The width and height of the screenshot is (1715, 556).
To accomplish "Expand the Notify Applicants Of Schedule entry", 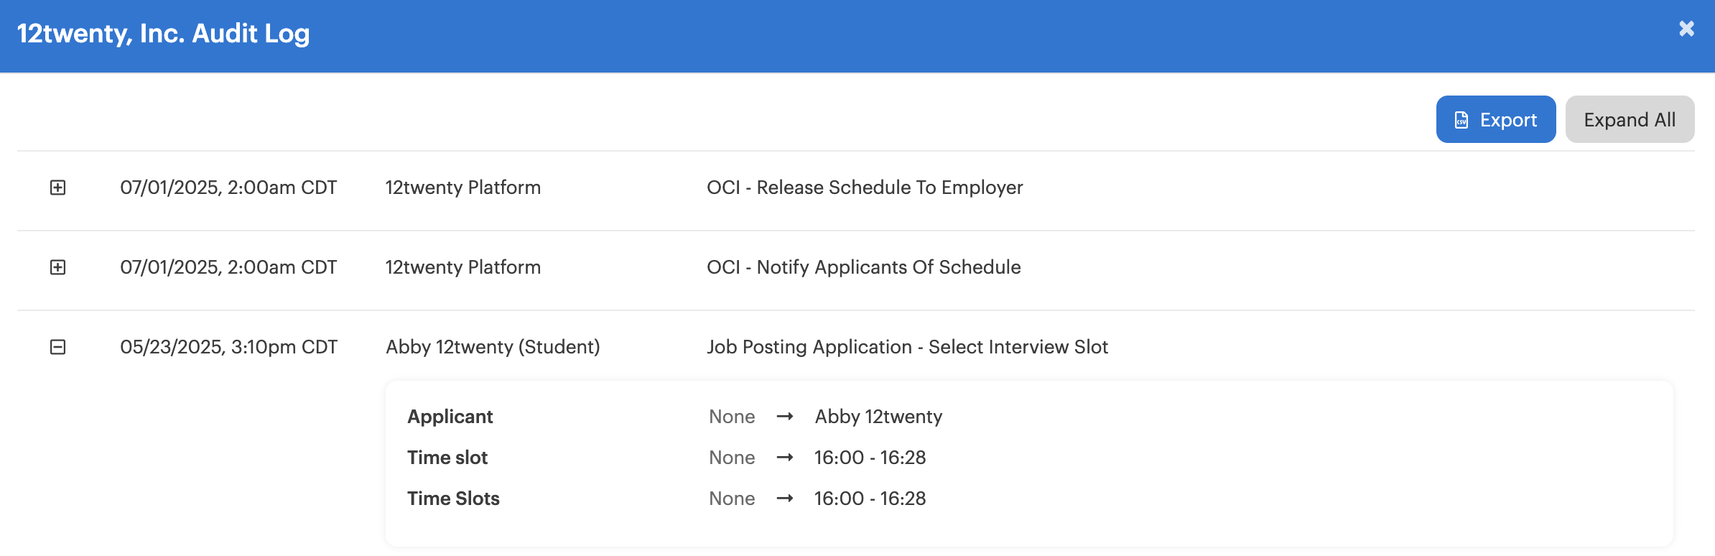I will click(x=58, y=267).
